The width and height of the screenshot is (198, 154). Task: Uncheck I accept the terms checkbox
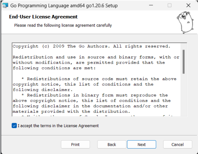pos(14,126)
